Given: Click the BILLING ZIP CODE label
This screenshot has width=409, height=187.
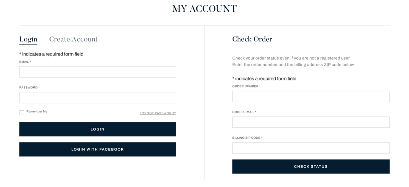Looking at the screenshot, I should click(247, 138).
